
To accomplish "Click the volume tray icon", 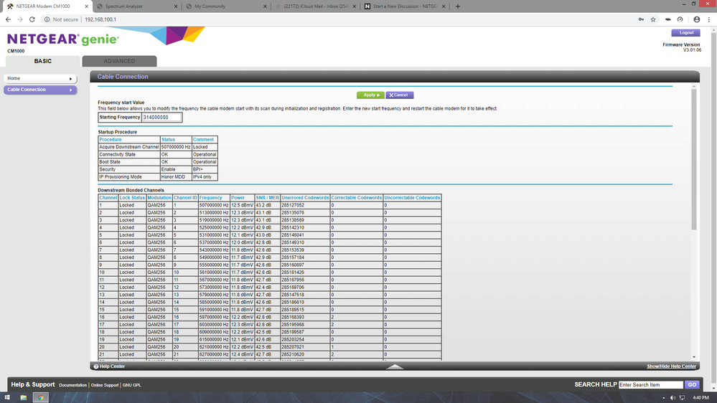I will (673, 398).
